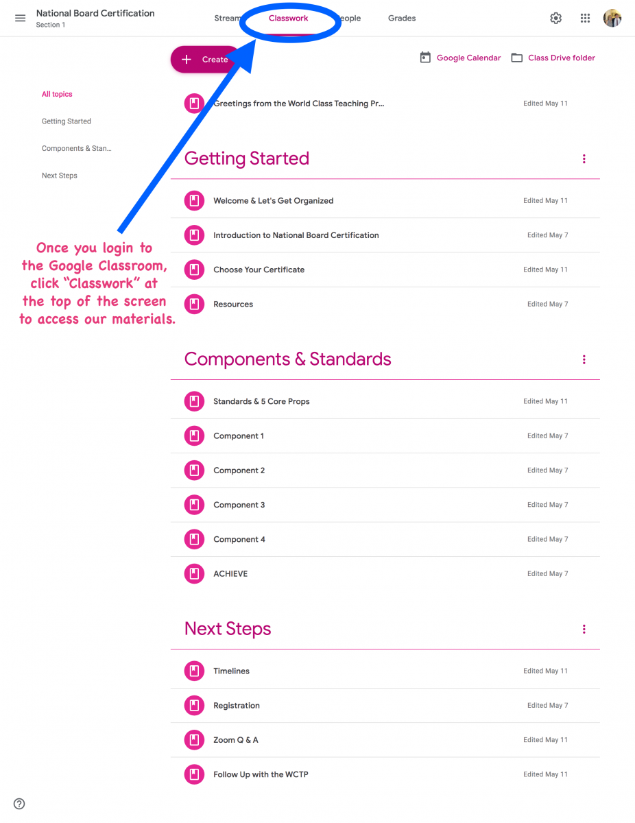
Task: Click the Component 1 material icon
Action: pos(194,436)
